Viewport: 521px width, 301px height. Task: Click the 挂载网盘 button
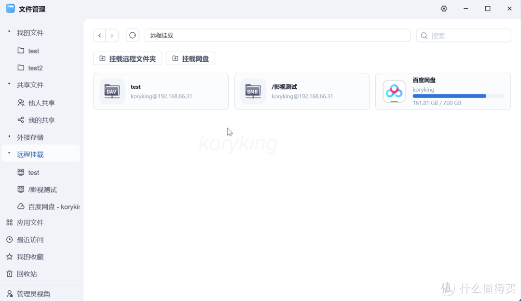tap(190, 58)
